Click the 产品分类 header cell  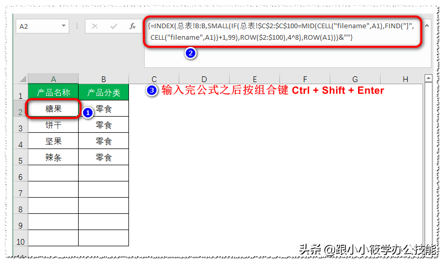pyautogui.click(x=104, y=93)
